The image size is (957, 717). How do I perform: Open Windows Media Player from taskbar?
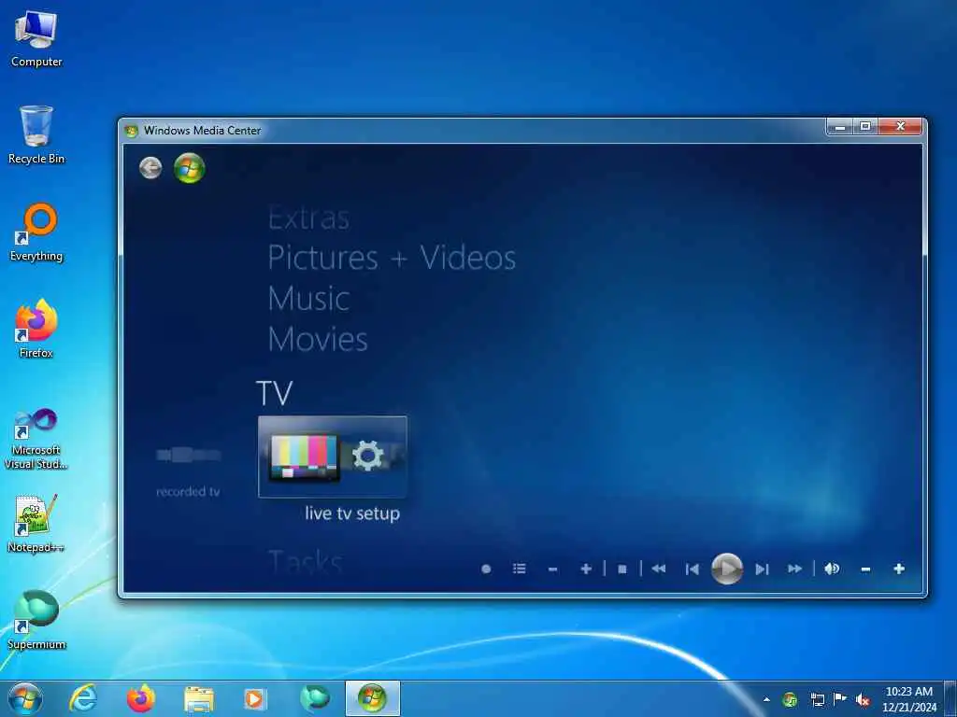click(255, 698)
